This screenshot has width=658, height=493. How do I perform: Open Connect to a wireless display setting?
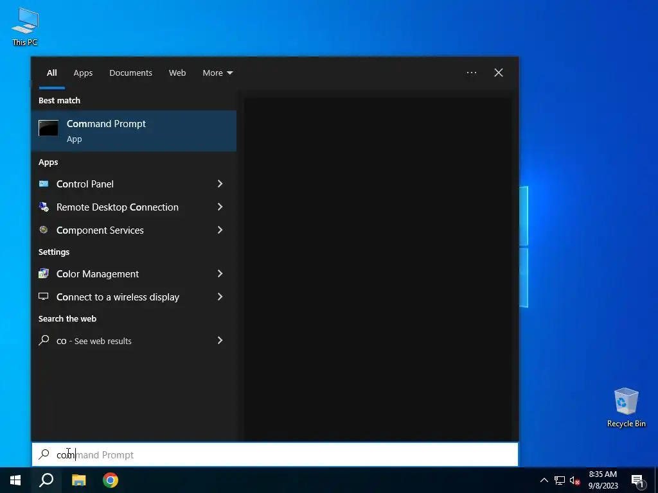tap(134, 297)
